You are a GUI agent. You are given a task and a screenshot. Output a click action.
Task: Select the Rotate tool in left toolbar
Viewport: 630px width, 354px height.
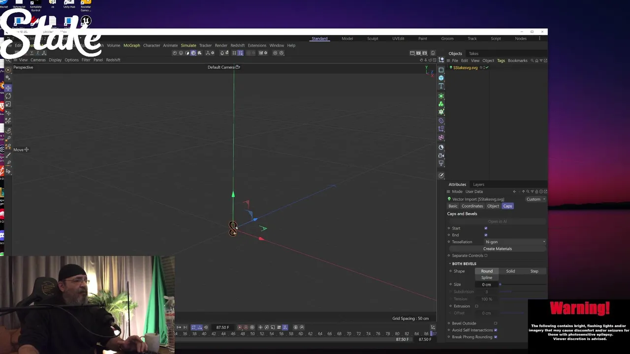pyautogui.click(x=8, y=96)
